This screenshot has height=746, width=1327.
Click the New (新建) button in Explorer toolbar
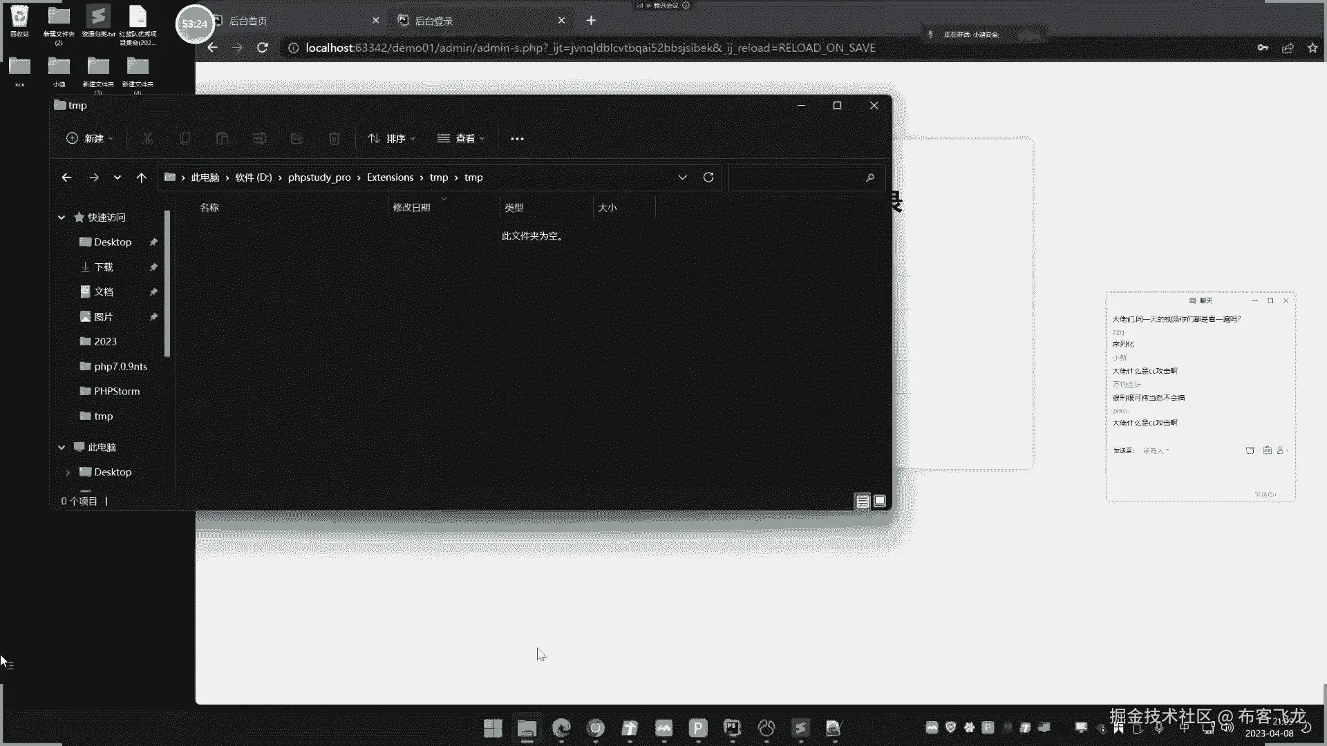[x=90, y=139]
